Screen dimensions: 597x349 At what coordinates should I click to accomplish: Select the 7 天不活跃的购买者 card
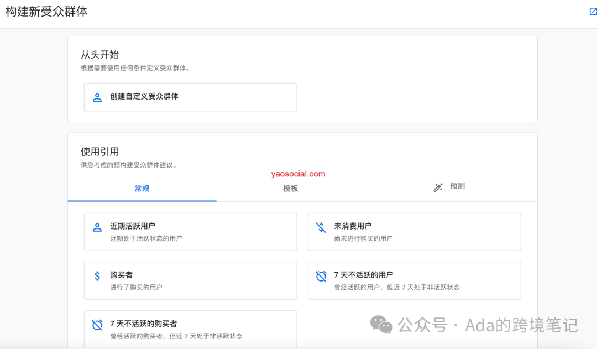(190, 329)
